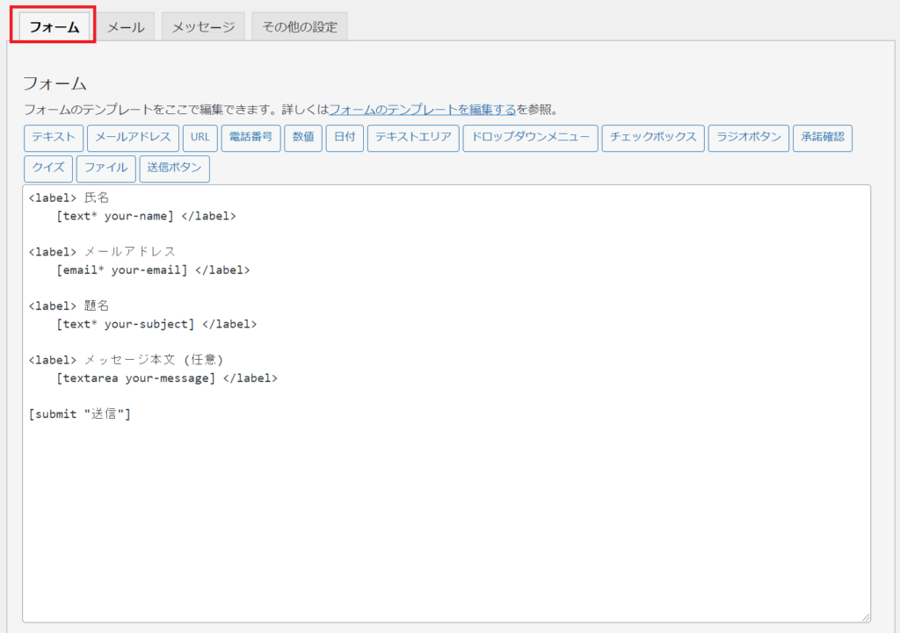Screen dimensions: 900x633
Task: Follow the フォームのテンプレートを編集する link
Action: click(423, 109)
